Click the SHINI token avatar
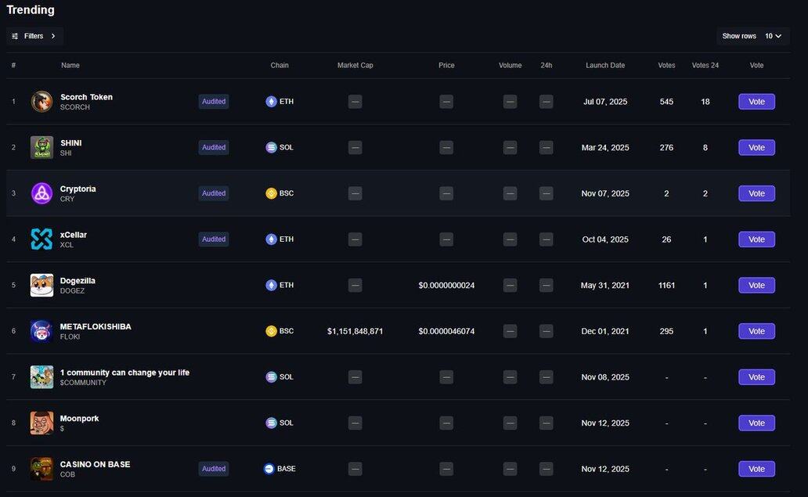This screenshot has height=497, width=808. (41, 147)
